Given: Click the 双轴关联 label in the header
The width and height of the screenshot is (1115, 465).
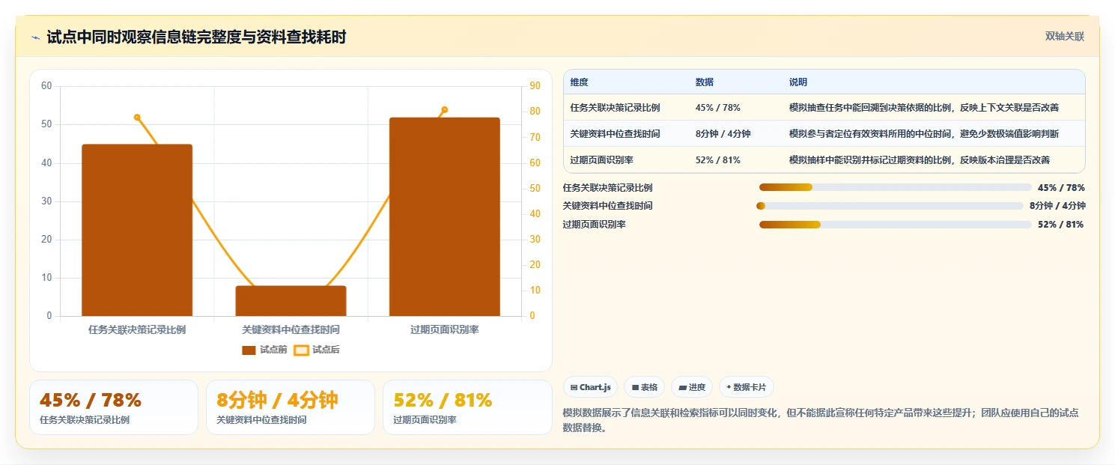Looking at the screenshot, I should pyautogui.click(x=1064, y=36).
